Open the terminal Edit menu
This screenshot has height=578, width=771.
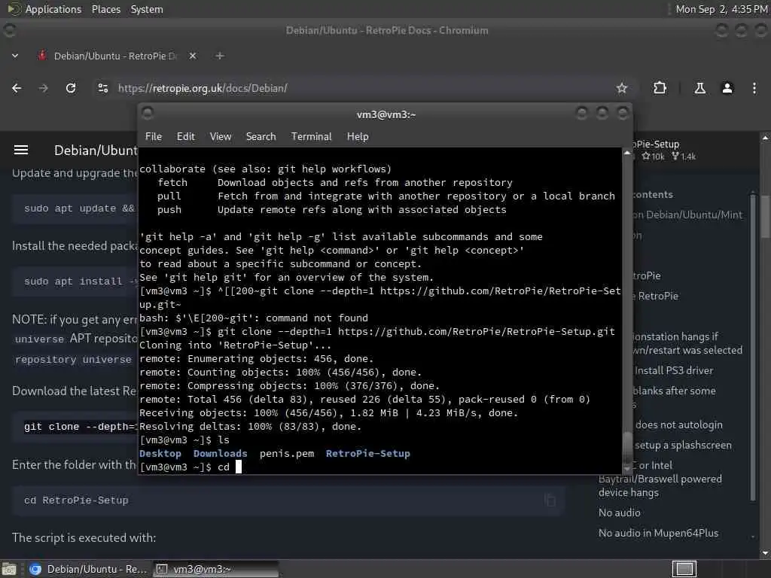coord(186,137)
